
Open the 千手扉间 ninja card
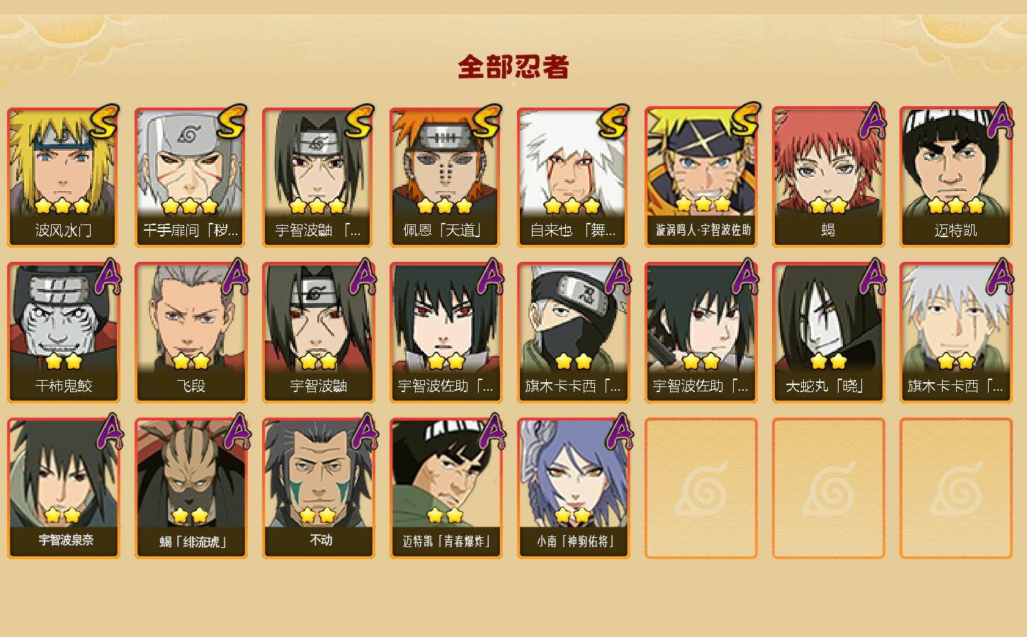point(191,177)
